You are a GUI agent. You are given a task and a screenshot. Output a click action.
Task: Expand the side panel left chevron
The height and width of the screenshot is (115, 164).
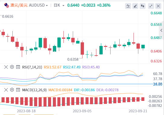pyautogui.click(x=161, y=30)
